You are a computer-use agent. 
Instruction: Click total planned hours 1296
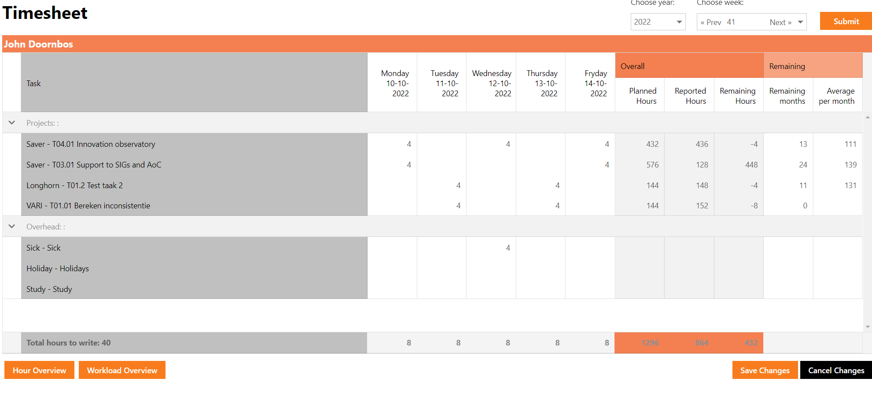tap(650, 342)
